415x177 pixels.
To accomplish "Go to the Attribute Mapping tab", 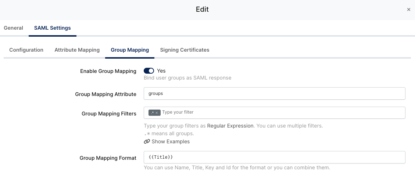I will point(77,50).
